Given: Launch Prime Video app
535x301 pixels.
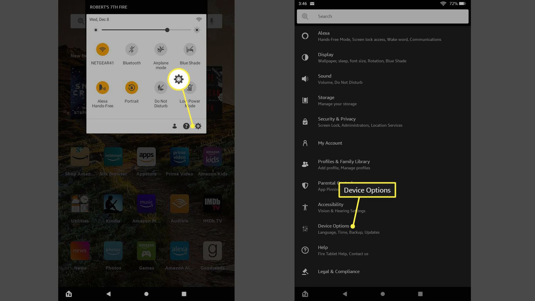Looking at the screenshot, I should tap(179, 157).
